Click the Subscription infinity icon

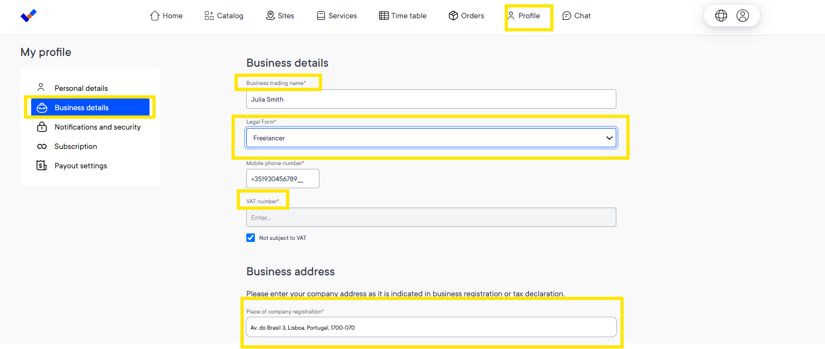(41, 146)
